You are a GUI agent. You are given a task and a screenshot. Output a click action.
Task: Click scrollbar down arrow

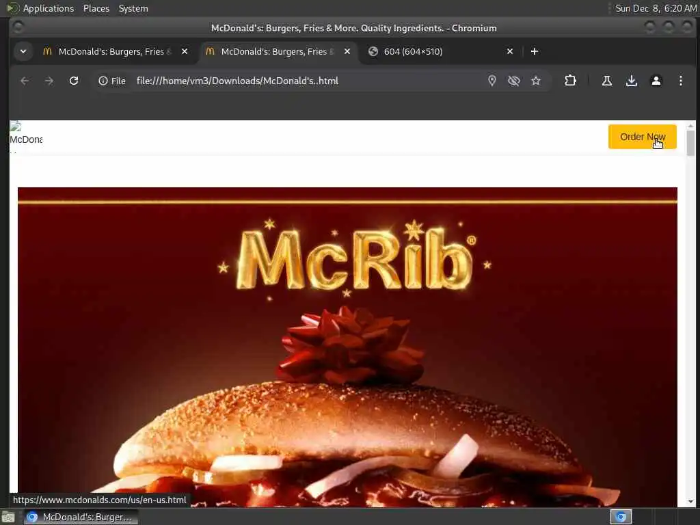[x=690, y=501]
